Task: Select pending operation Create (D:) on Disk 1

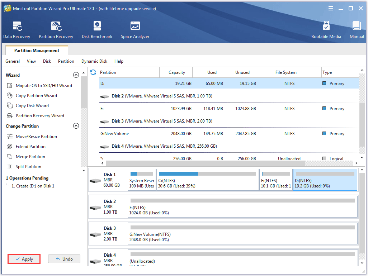Action: pyautogui.click(x=33, y=186)
